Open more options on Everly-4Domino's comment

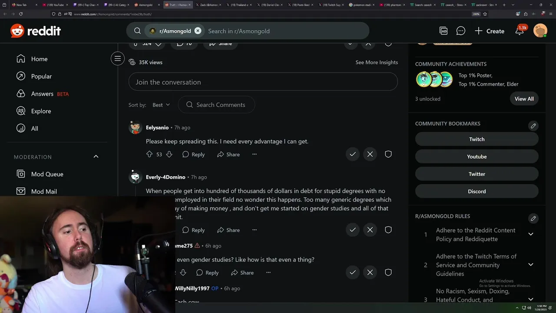pos(255,230)
